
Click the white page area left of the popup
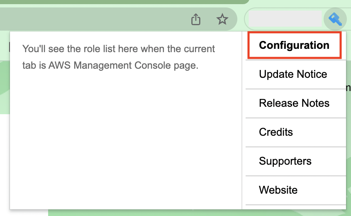tap(4, 166)
